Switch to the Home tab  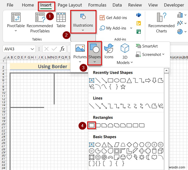click(28, 5)
